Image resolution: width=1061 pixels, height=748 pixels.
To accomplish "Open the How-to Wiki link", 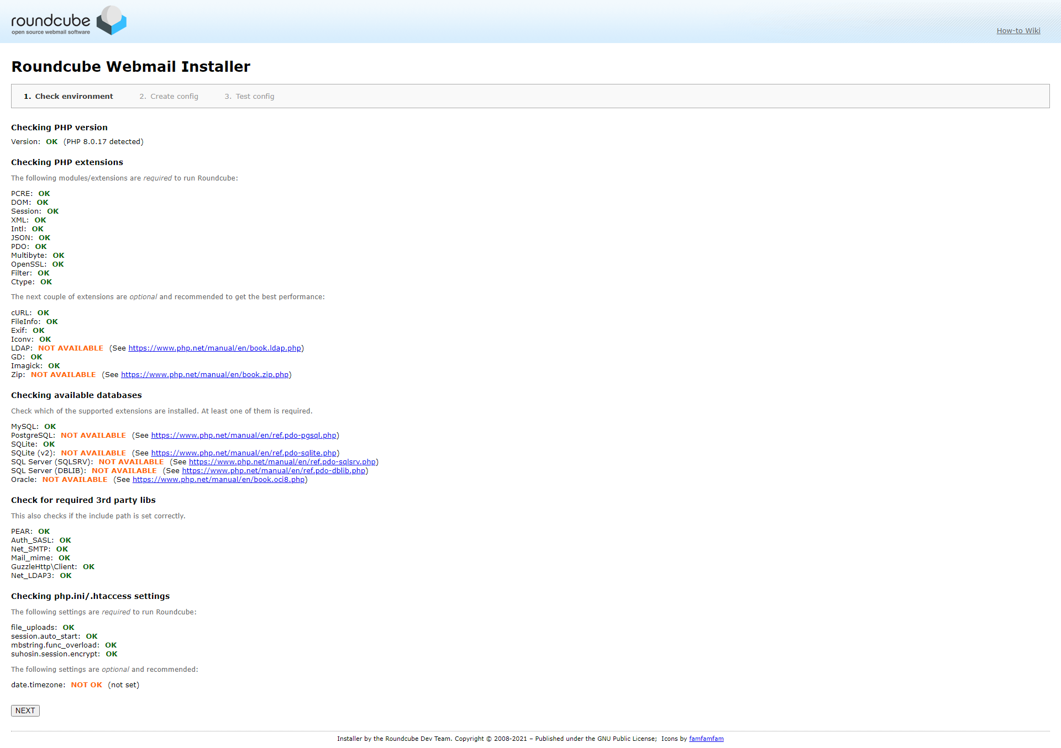I will point(1018,31).
